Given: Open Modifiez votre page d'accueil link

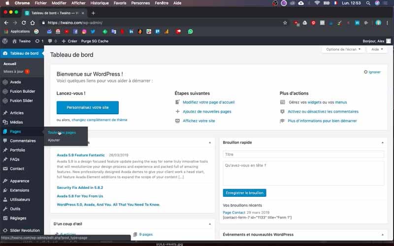Looking at the screenshot, I should click(x=208, y=102).
